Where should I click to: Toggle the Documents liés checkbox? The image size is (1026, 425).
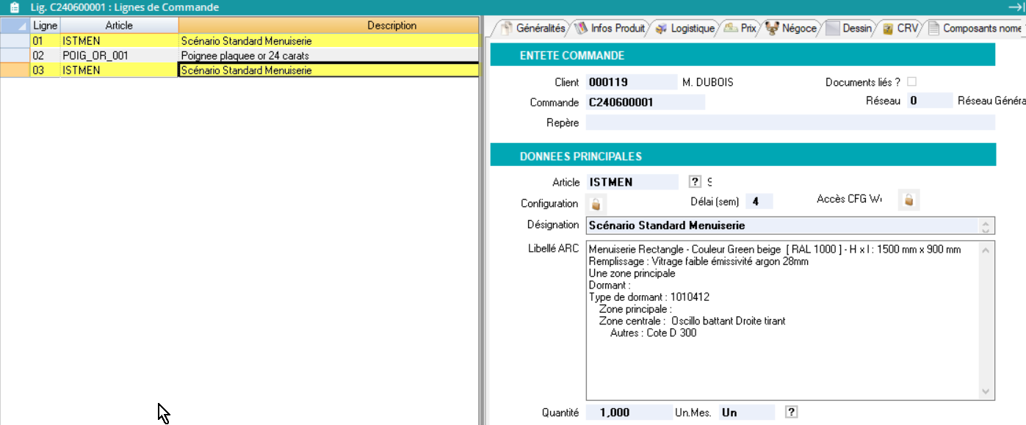click(x=912, y=82)
